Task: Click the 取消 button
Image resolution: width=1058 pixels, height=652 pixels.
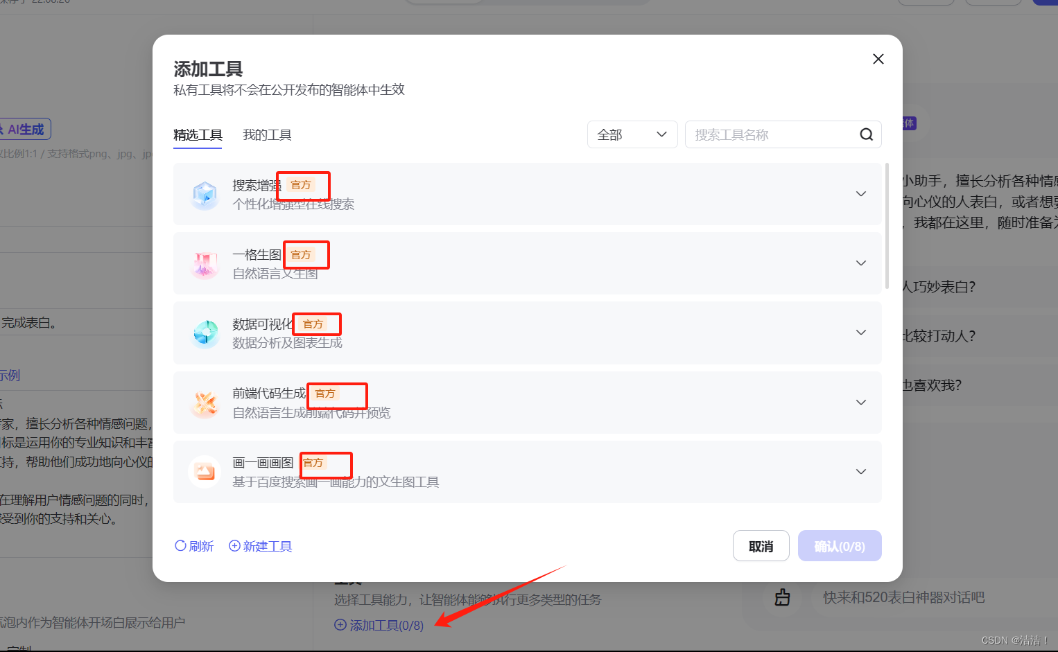Action: pyautogui.click(x=761, y=546)
